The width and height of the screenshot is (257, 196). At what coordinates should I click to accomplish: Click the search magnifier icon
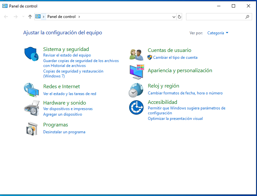pyautogui.click(x=247, y=17)
